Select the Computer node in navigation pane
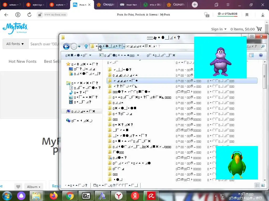The image size is (269, 201). point(82,111)
